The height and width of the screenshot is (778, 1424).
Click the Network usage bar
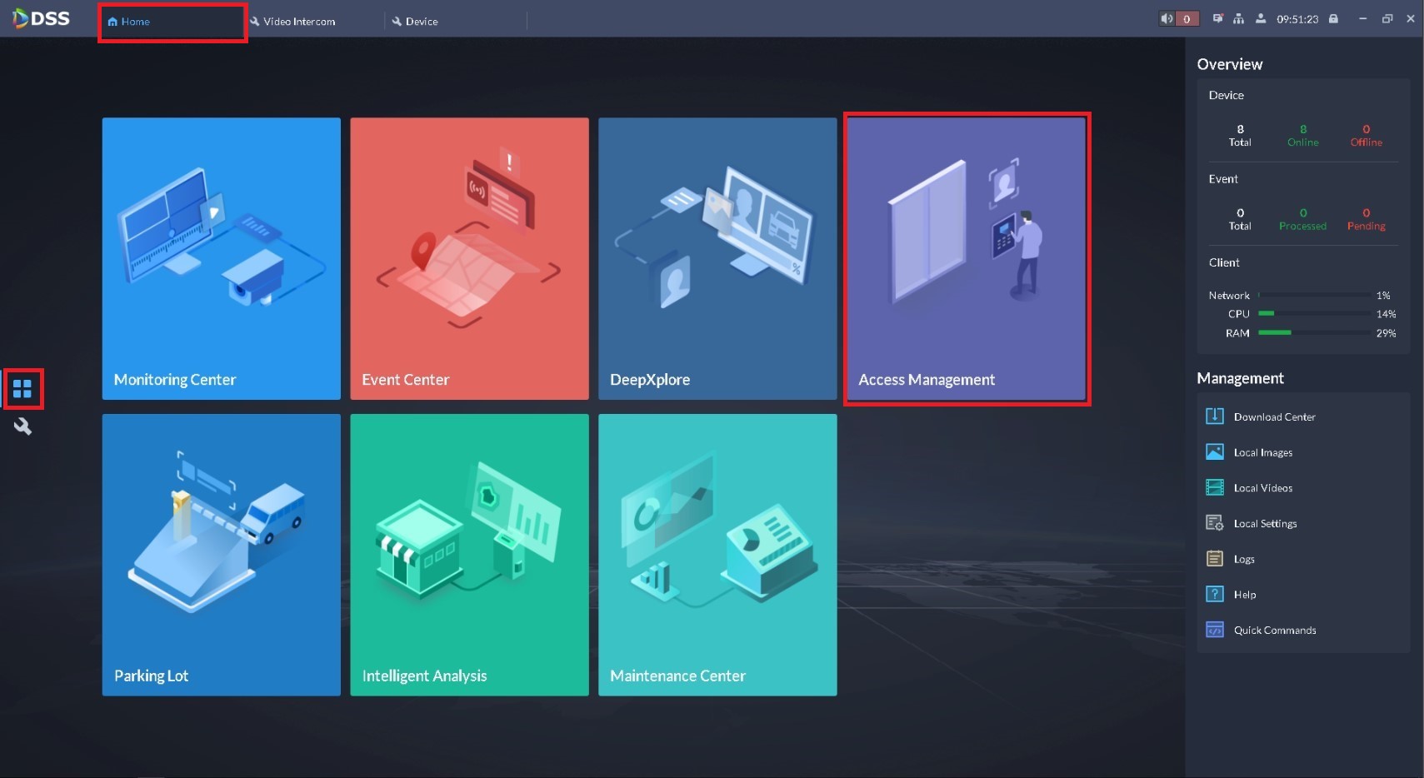pos(1314,296)
